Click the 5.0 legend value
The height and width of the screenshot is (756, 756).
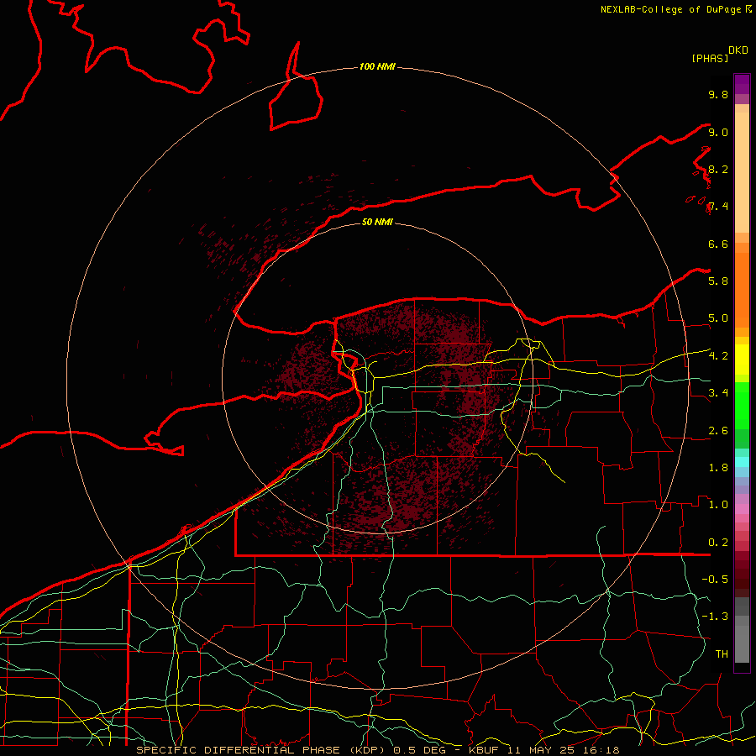click(x=718, y=318)
